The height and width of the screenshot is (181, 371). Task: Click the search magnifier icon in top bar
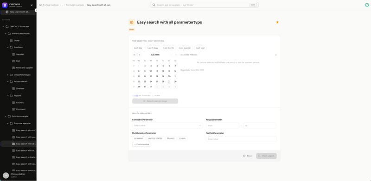tap(154, 5)
